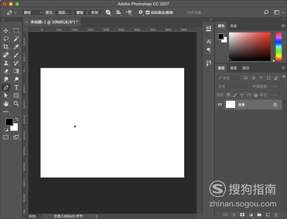This screenshot has width=287, height=219.
Task: Select the Healing Brush tool
Action: (6, 55)
